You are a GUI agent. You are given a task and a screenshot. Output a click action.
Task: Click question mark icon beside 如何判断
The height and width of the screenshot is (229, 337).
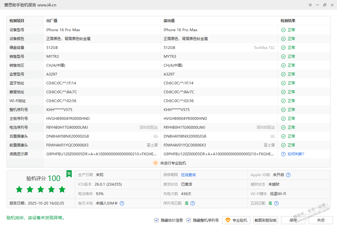pos(283,154)
